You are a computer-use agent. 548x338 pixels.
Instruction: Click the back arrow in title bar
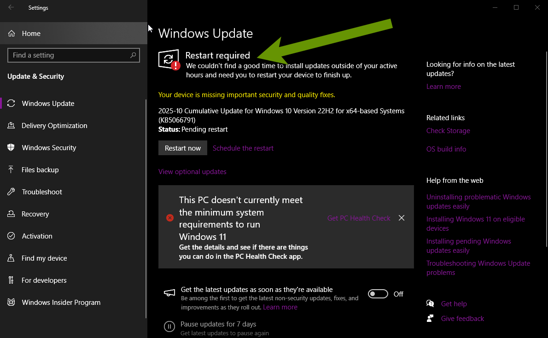pyautogui.click(x=11, y=7)
